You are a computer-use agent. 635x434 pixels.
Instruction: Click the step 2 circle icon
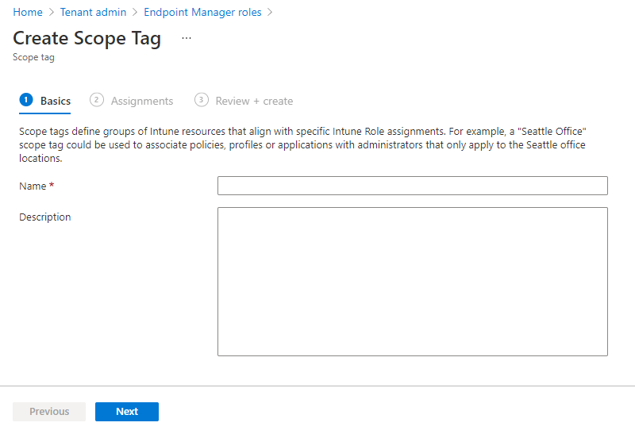[x=96, y=100]
